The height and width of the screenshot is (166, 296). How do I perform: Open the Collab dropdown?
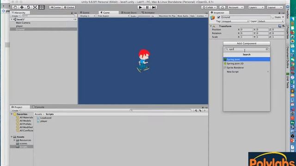(x=209, y=7)
